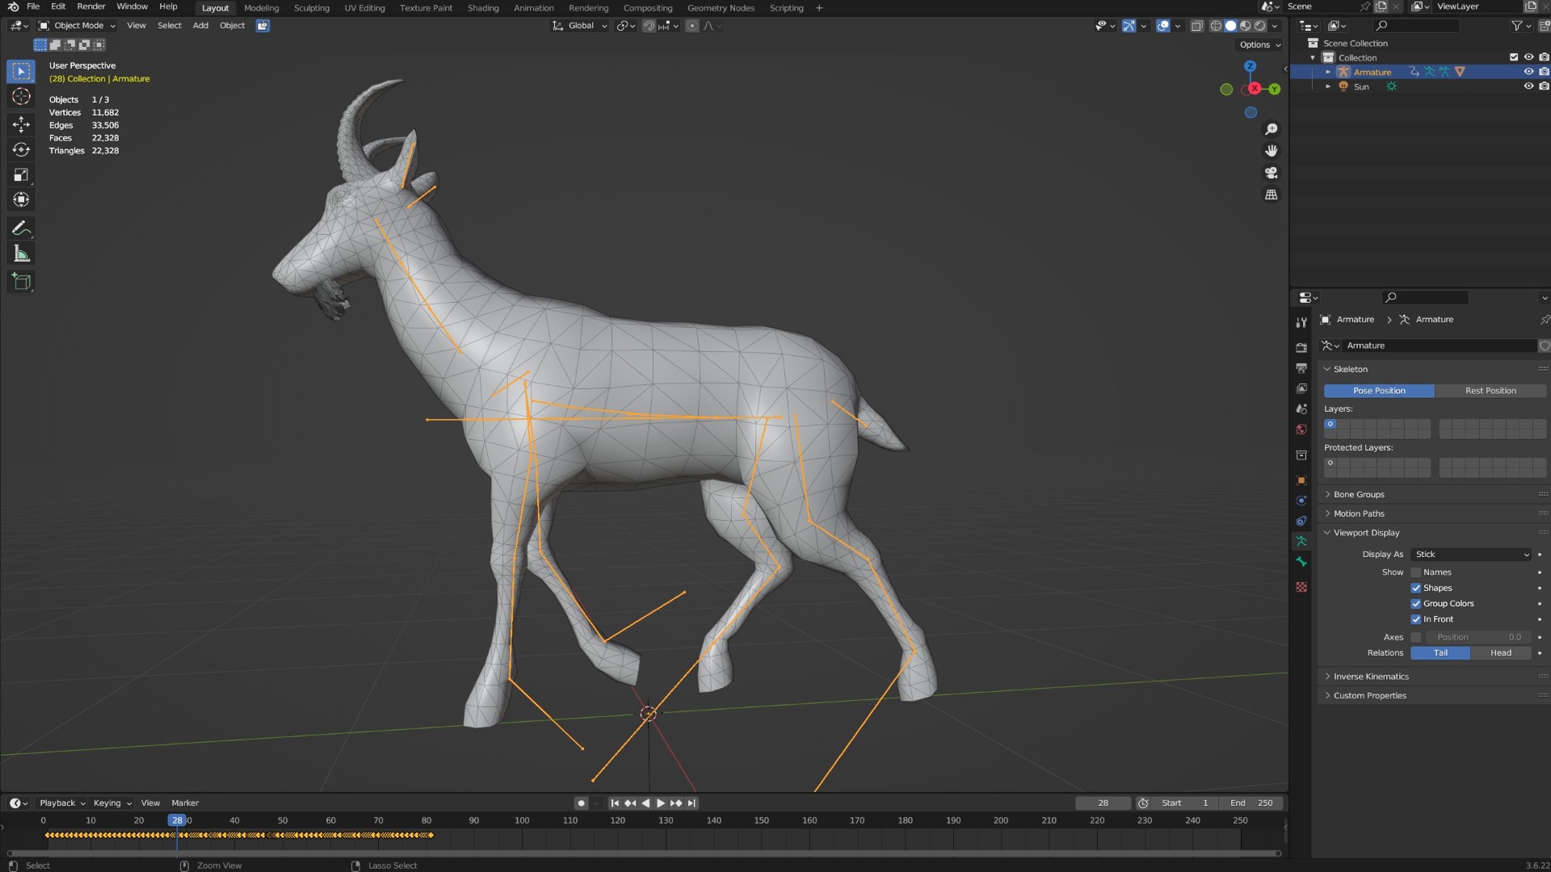Enable the Axes checkbox
The image size is (1551, 872).
coord(1415,637)
